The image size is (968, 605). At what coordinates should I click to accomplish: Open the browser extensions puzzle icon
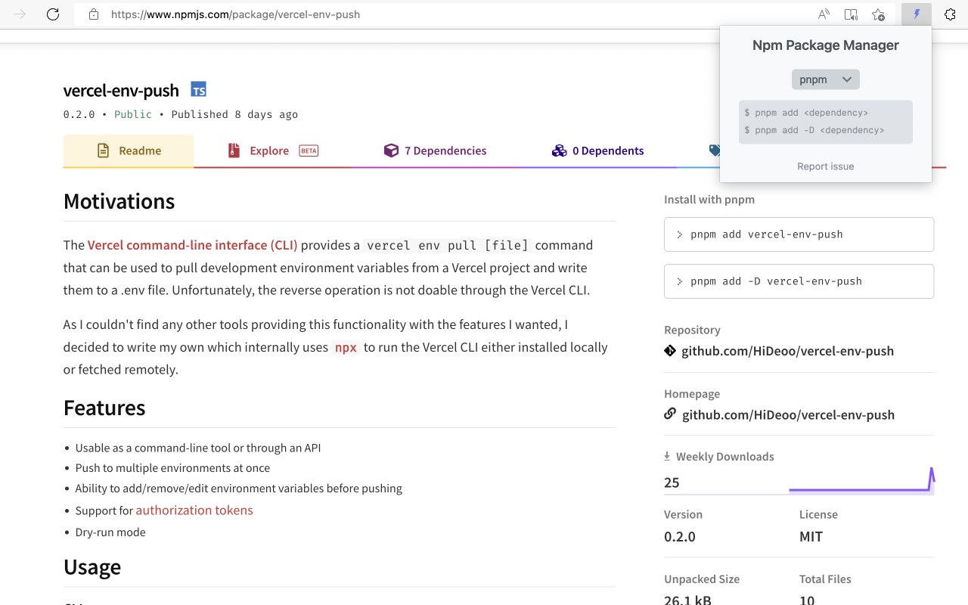950,14
